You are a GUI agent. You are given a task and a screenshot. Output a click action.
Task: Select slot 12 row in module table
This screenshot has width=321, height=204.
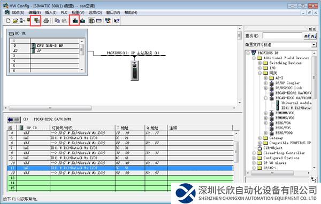[x=120, y=173]
